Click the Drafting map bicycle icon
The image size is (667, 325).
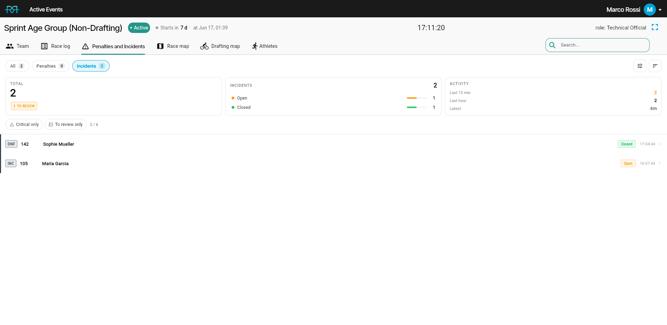point(204,46)
